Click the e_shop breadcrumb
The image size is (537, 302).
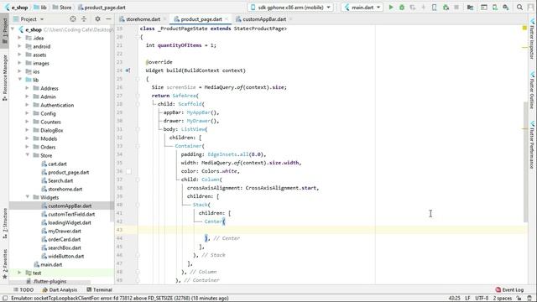click(17, 8)
